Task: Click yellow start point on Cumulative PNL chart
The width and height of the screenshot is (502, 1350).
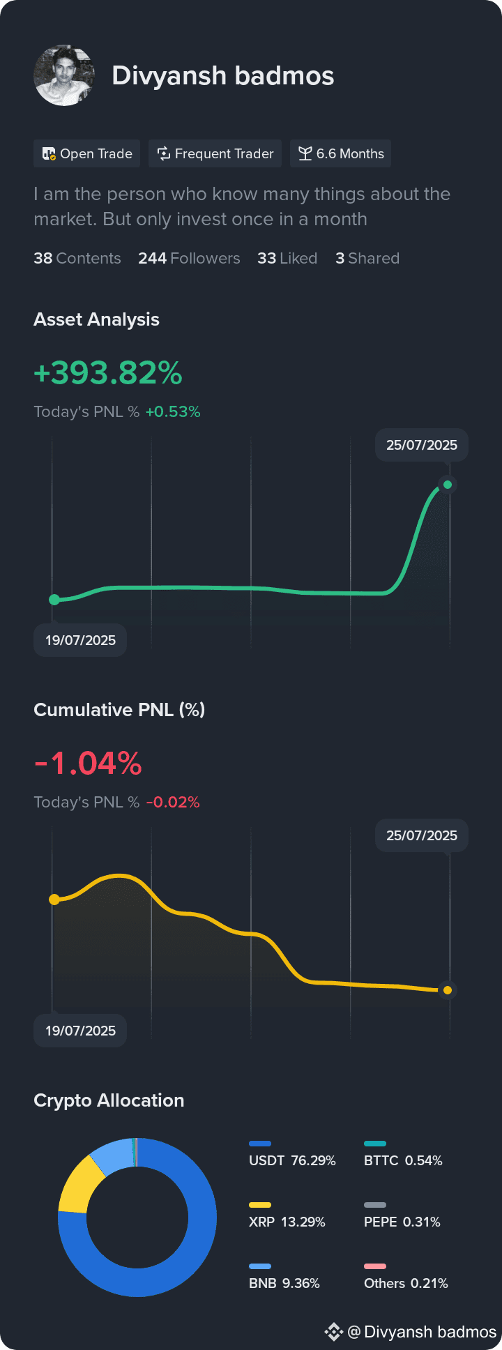Action: tap(54, 900)
